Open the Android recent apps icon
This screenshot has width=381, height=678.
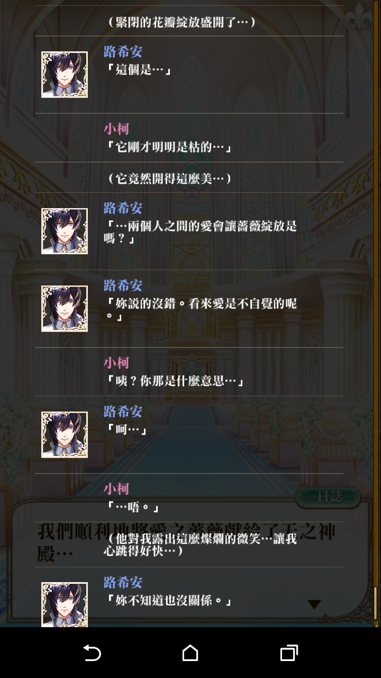pyautogui.click(x=289, y=653)
